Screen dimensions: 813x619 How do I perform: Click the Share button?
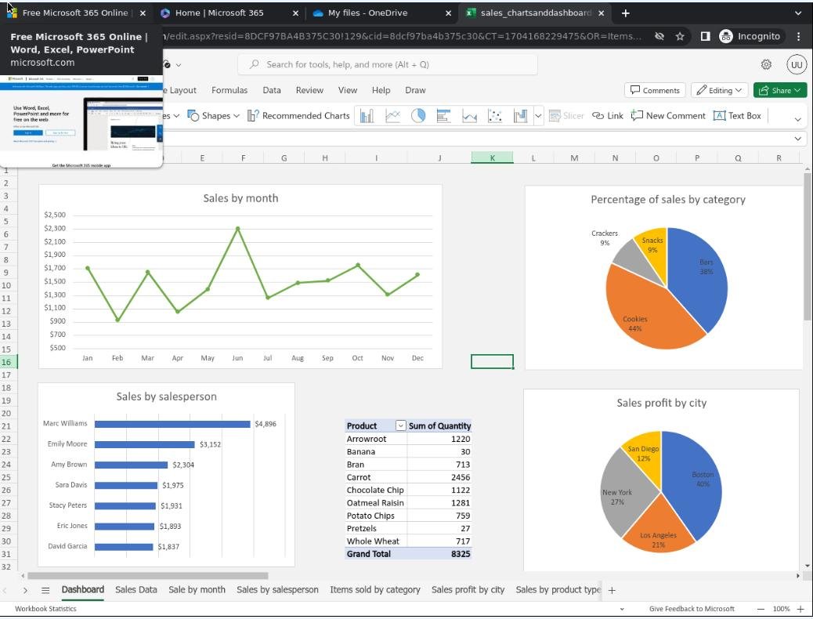[x=780, y=90]
